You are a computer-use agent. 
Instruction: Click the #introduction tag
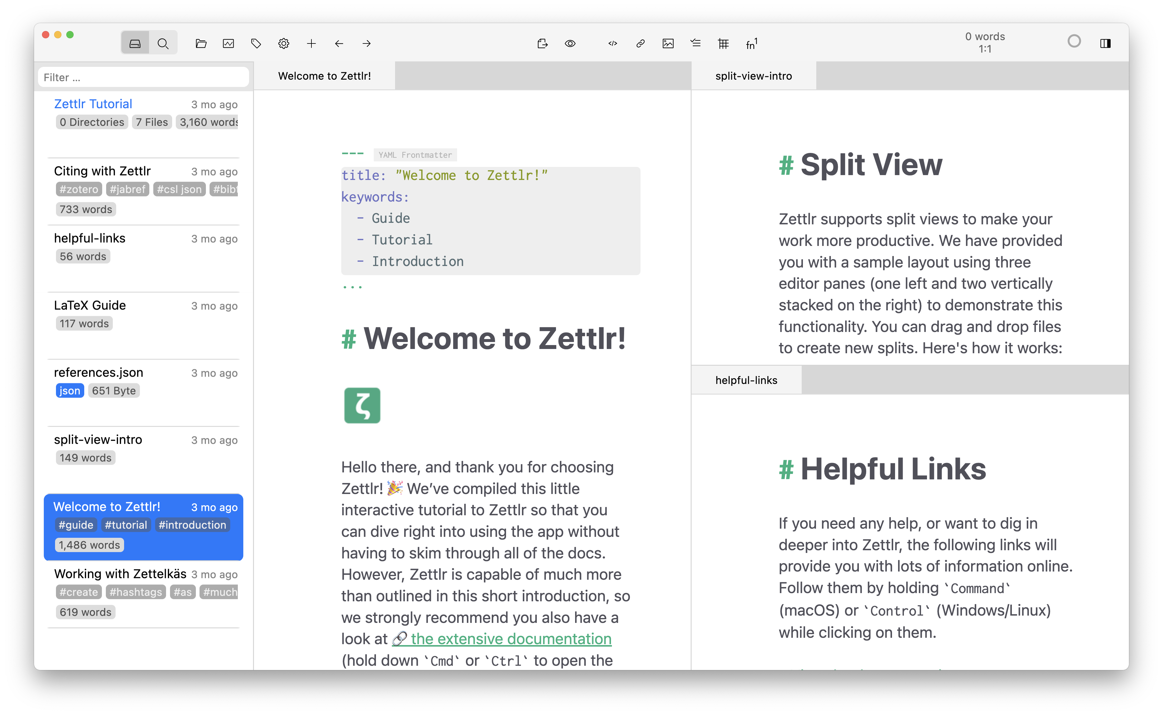pos(192,525)
